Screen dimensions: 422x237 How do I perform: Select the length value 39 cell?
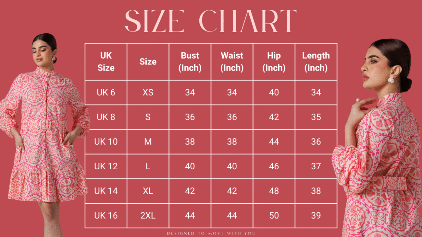316,215
